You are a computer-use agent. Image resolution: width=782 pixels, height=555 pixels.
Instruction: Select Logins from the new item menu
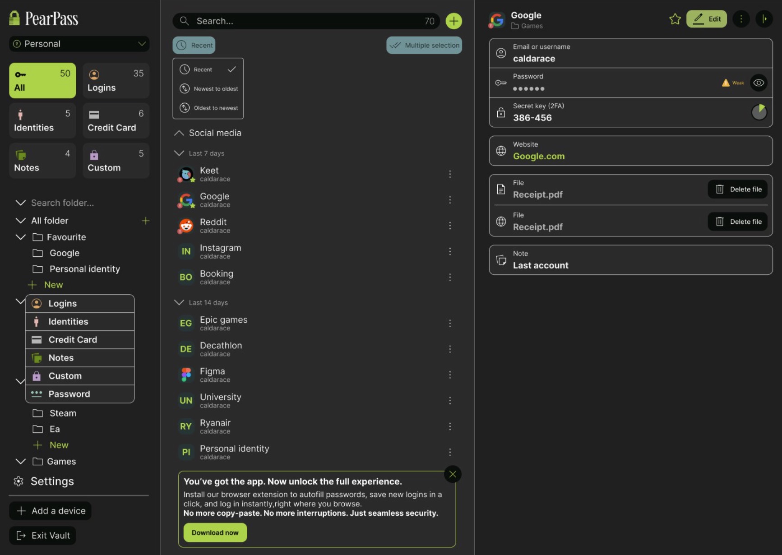(80, 304)
